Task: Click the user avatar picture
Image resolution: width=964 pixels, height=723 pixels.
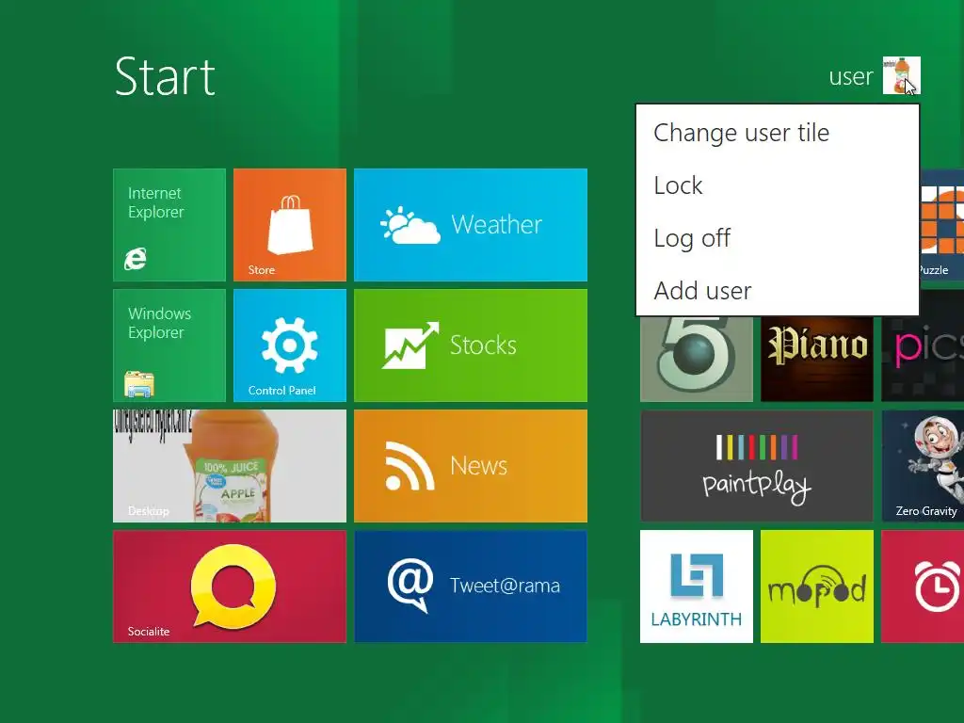Action: [901, 75]
